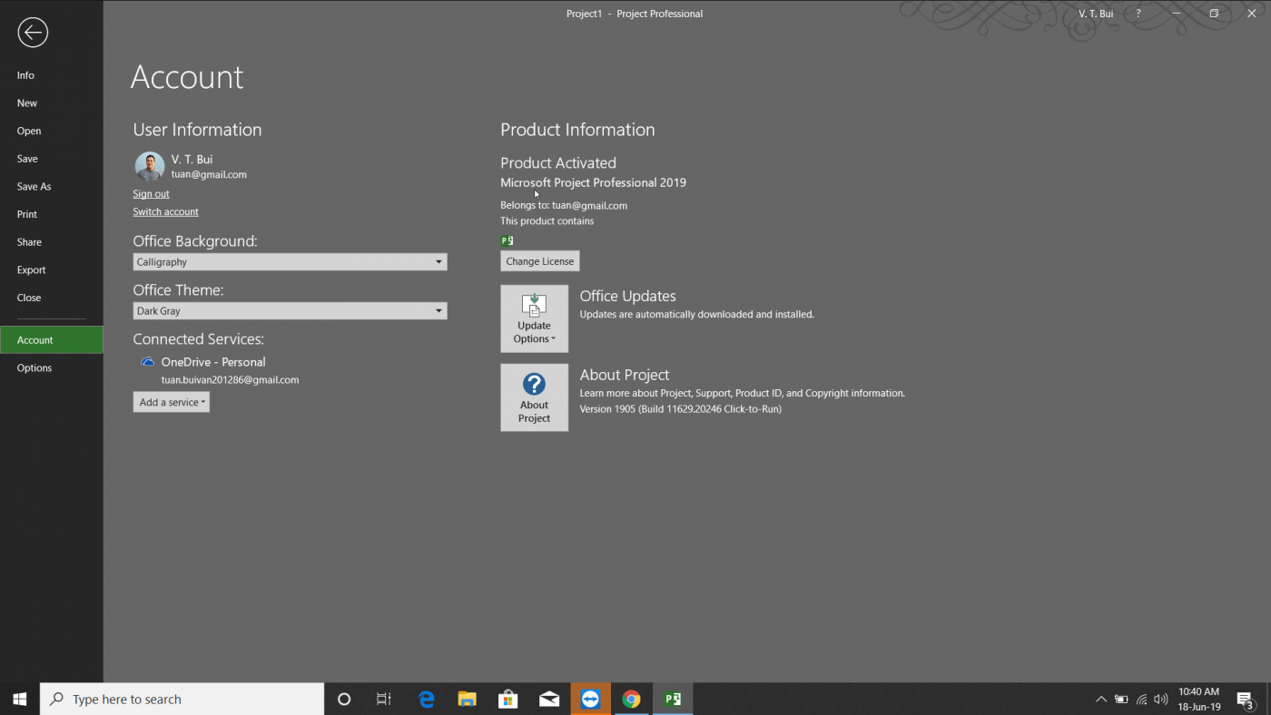Sign out of the tuan@gmail.com account
Image resolution: width=1271 pixels, height=715 pixels.
151,193
